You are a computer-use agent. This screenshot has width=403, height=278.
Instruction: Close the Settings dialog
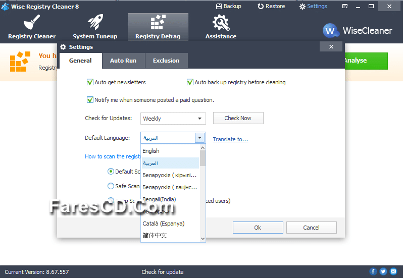coord(331,47)
